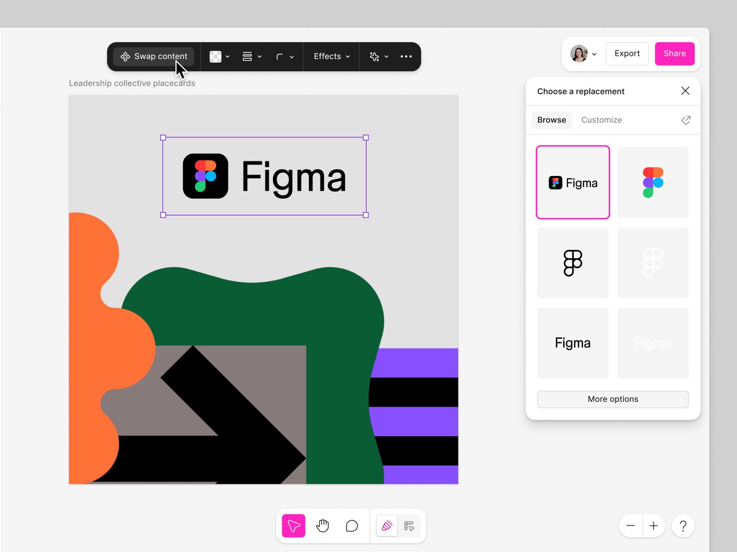The width and height of the screenshot is (737, 552).
Task: Zoom out with minus button
Action: [630, 526]
